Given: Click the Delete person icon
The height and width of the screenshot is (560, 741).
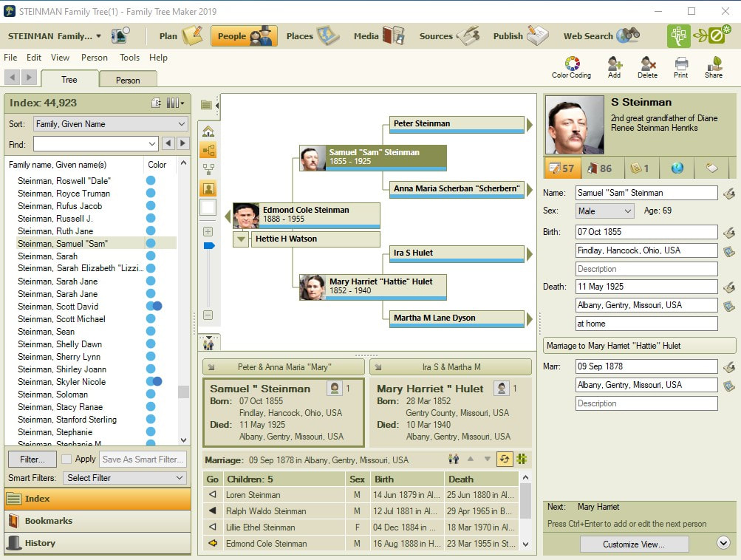Looking at the screenshot, I should pos(647,67).
